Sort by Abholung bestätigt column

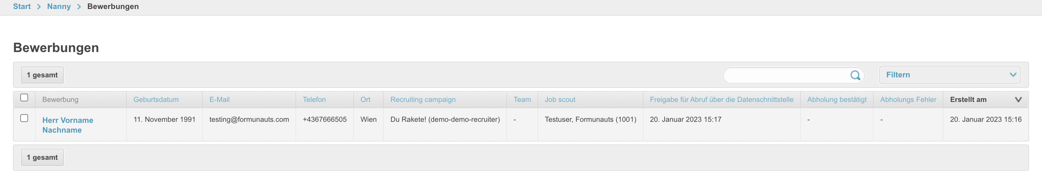836,99
